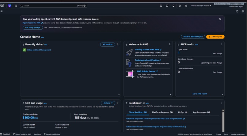Click the AWS Builder Center image
This screenshot has height=136, width=247.
click(130, 74)
